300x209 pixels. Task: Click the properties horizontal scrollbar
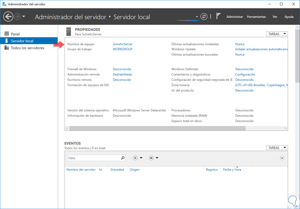pyautogui.click(x=157, y=128)
